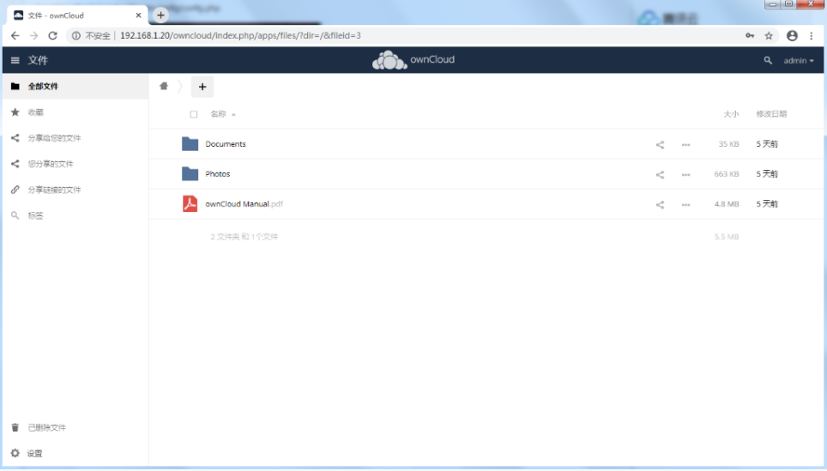Select 收藏 favorites in sidebar
This screenshot has height=471, width=827.
click(x=35, y=112)
